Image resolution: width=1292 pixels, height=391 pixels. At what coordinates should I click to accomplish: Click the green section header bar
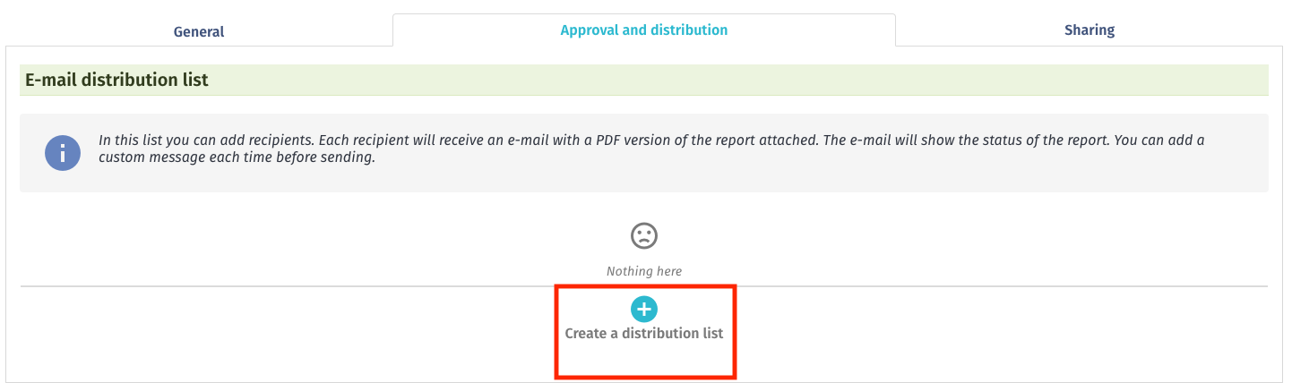[x=644, y=80]
